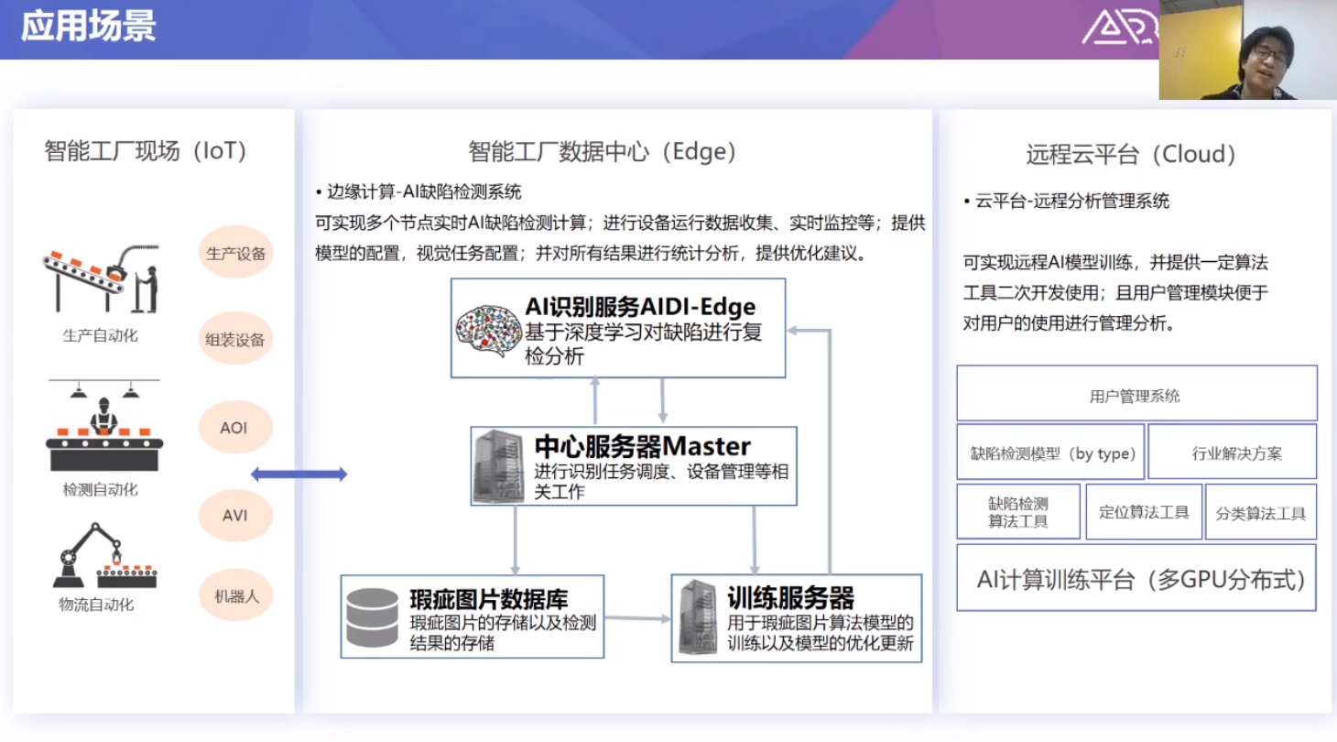1337x742 pixels.
Task: Click the text 用于瑕疵图片算法模型的训练以及模型的优化更新
Action: pos(821,633)
